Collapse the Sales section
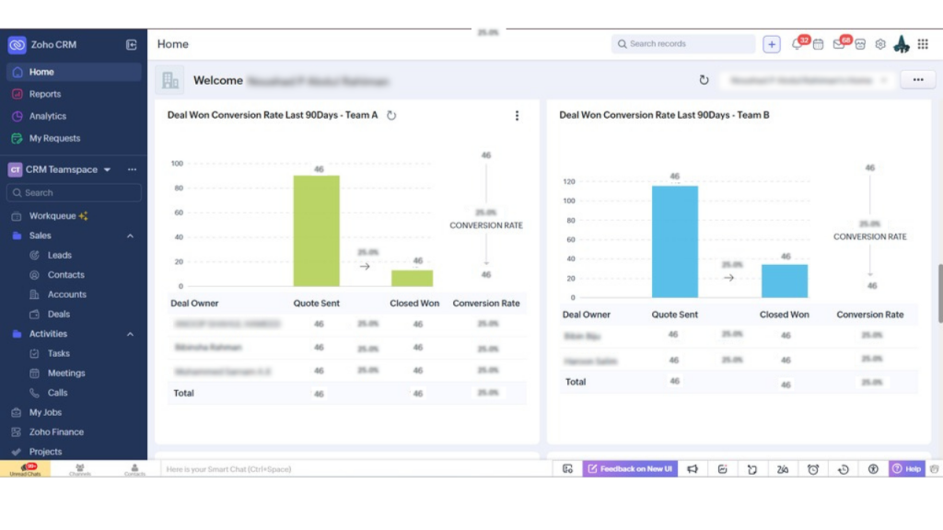 pyautogui.click(x=130, y=236)
